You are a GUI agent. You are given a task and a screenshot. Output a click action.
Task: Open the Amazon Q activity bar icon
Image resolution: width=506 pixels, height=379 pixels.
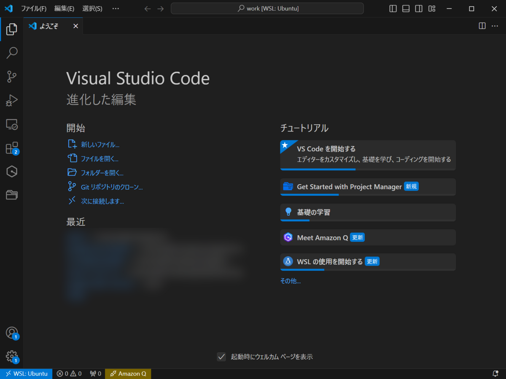pyautogui.click(x=12, y=172)
